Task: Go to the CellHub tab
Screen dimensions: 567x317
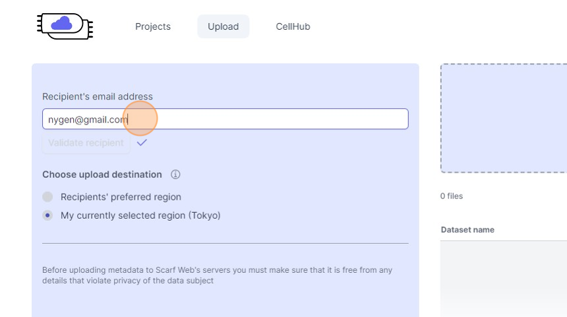Action: click(x=293, y=26)
